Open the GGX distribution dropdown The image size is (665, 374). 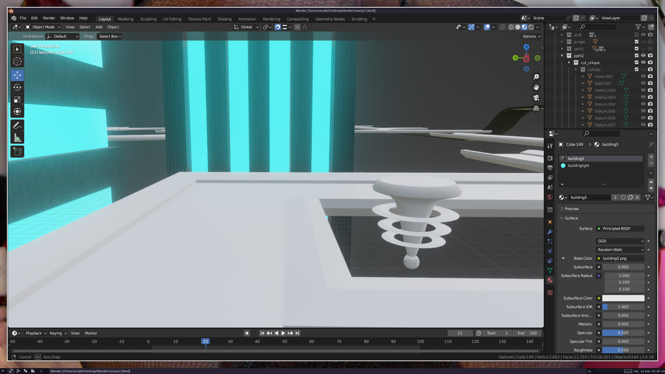pos(620,241)
